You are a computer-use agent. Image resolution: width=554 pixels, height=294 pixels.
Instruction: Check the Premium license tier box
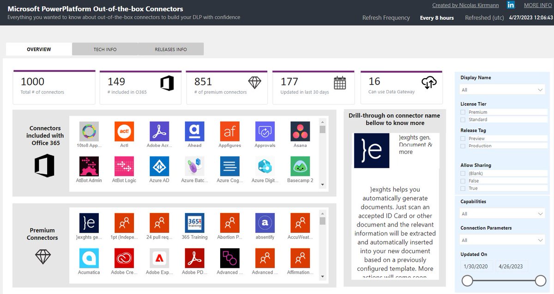(463, 112)
